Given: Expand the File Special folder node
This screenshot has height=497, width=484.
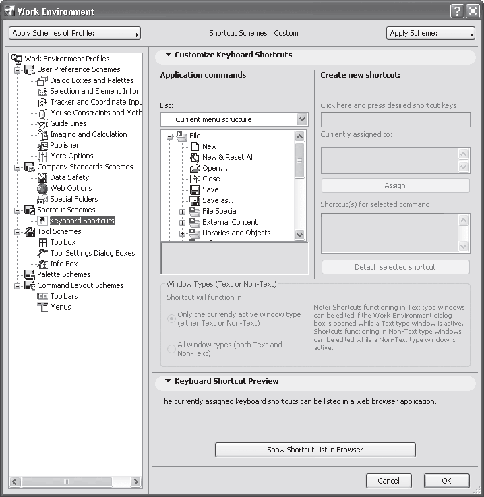Looking at the screenshot, I should point(182,211).
